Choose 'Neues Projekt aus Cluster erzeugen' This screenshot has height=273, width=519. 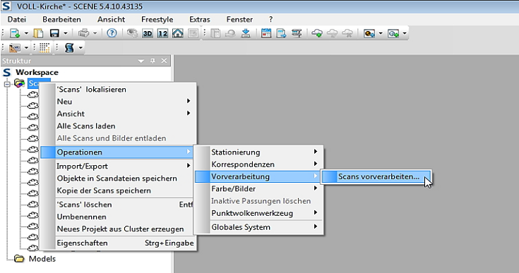[117, 229]
